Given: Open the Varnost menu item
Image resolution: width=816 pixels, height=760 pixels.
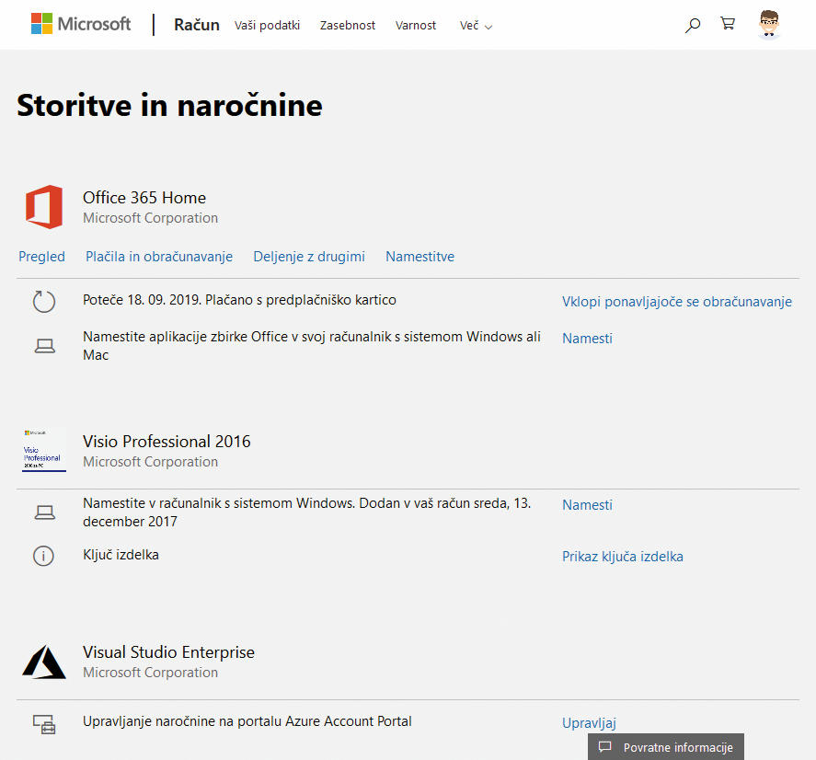Looking at the screenshot, I should click(416, 26).
